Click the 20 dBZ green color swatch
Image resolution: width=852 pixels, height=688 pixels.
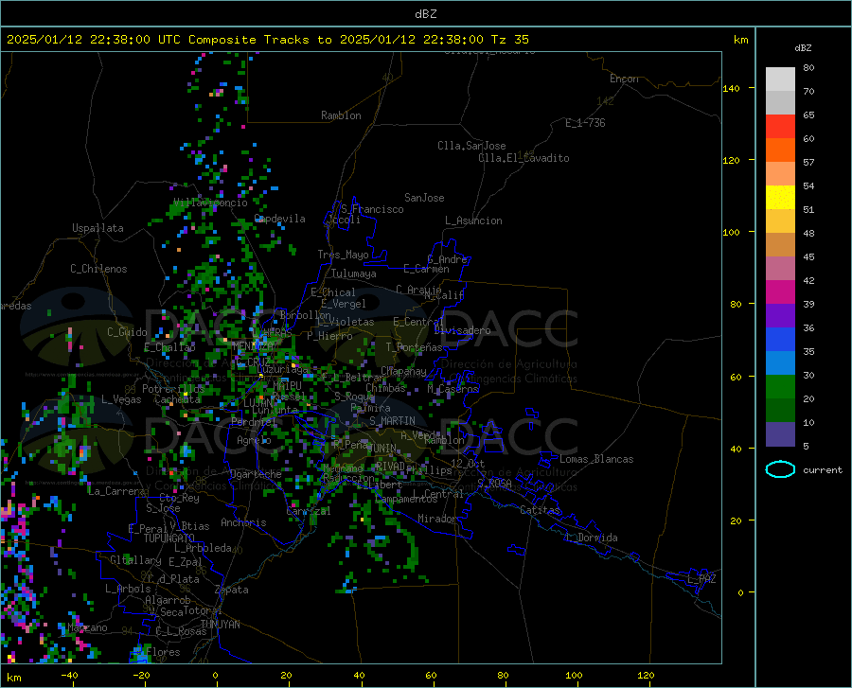[780, 387]
